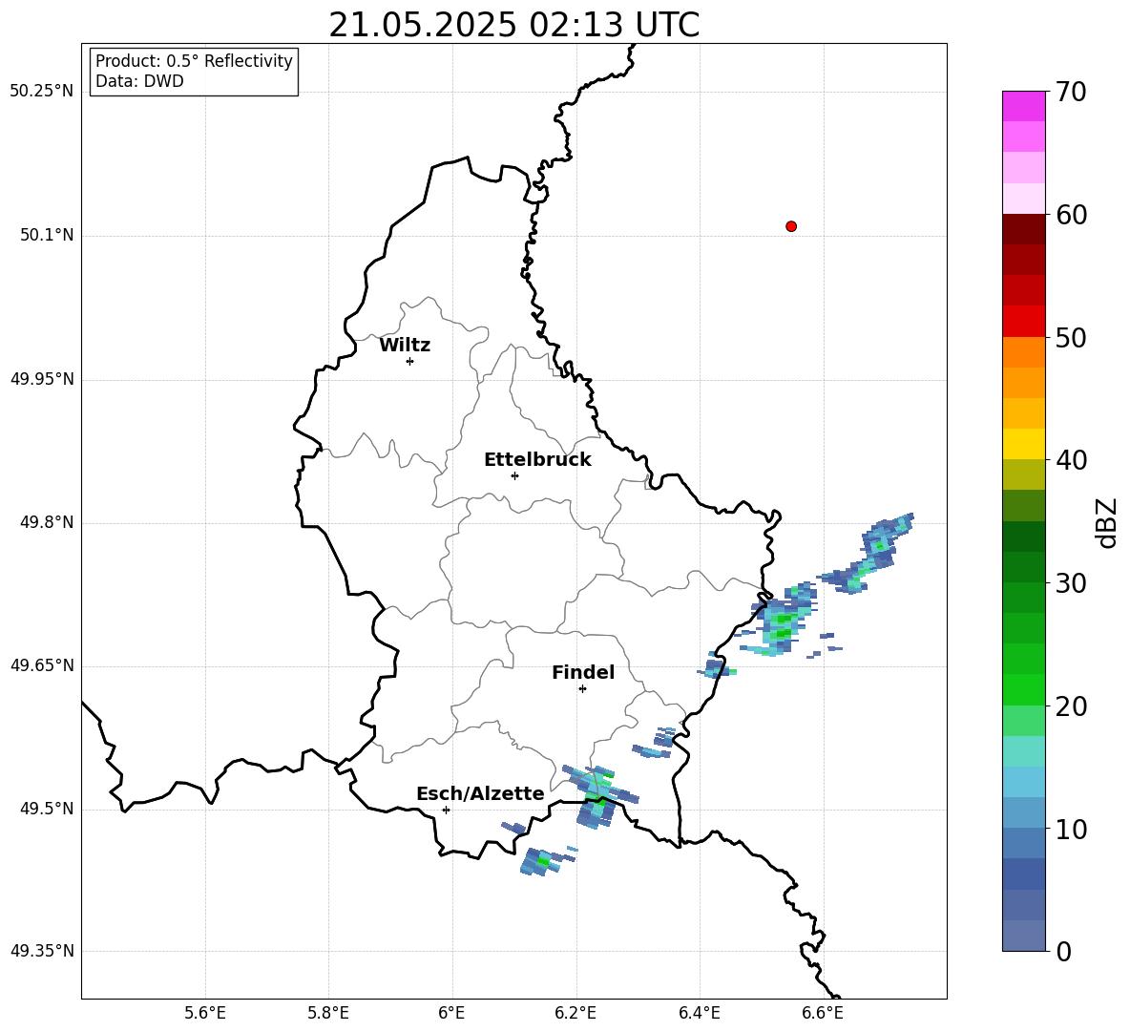This screenshot has width=1130, height=1032.
Task: Click the 60 tick on colorbar
Action: 1071,215
